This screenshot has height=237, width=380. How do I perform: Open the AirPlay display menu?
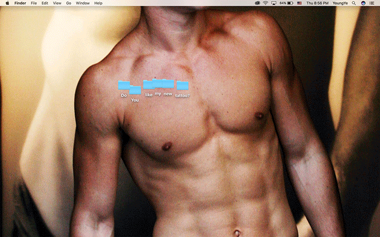(274, 3)
